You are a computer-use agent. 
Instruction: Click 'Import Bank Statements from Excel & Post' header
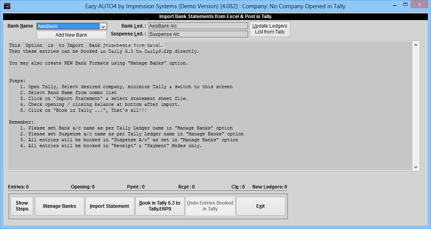[x=215, y=17]
